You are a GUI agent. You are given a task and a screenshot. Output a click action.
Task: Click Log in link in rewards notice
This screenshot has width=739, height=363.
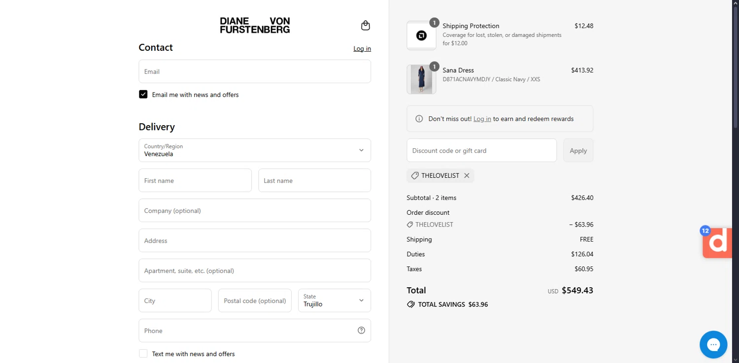coord(482,119)
